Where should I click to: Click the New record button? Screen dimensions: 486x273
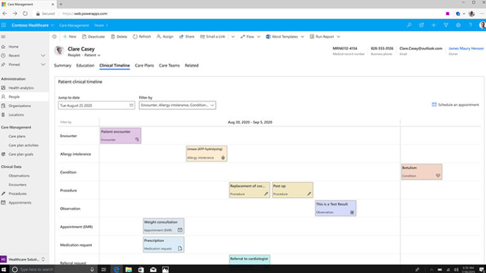point(70,37)
